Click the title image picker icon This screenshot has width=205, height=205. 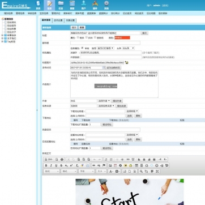coord(126,62)
